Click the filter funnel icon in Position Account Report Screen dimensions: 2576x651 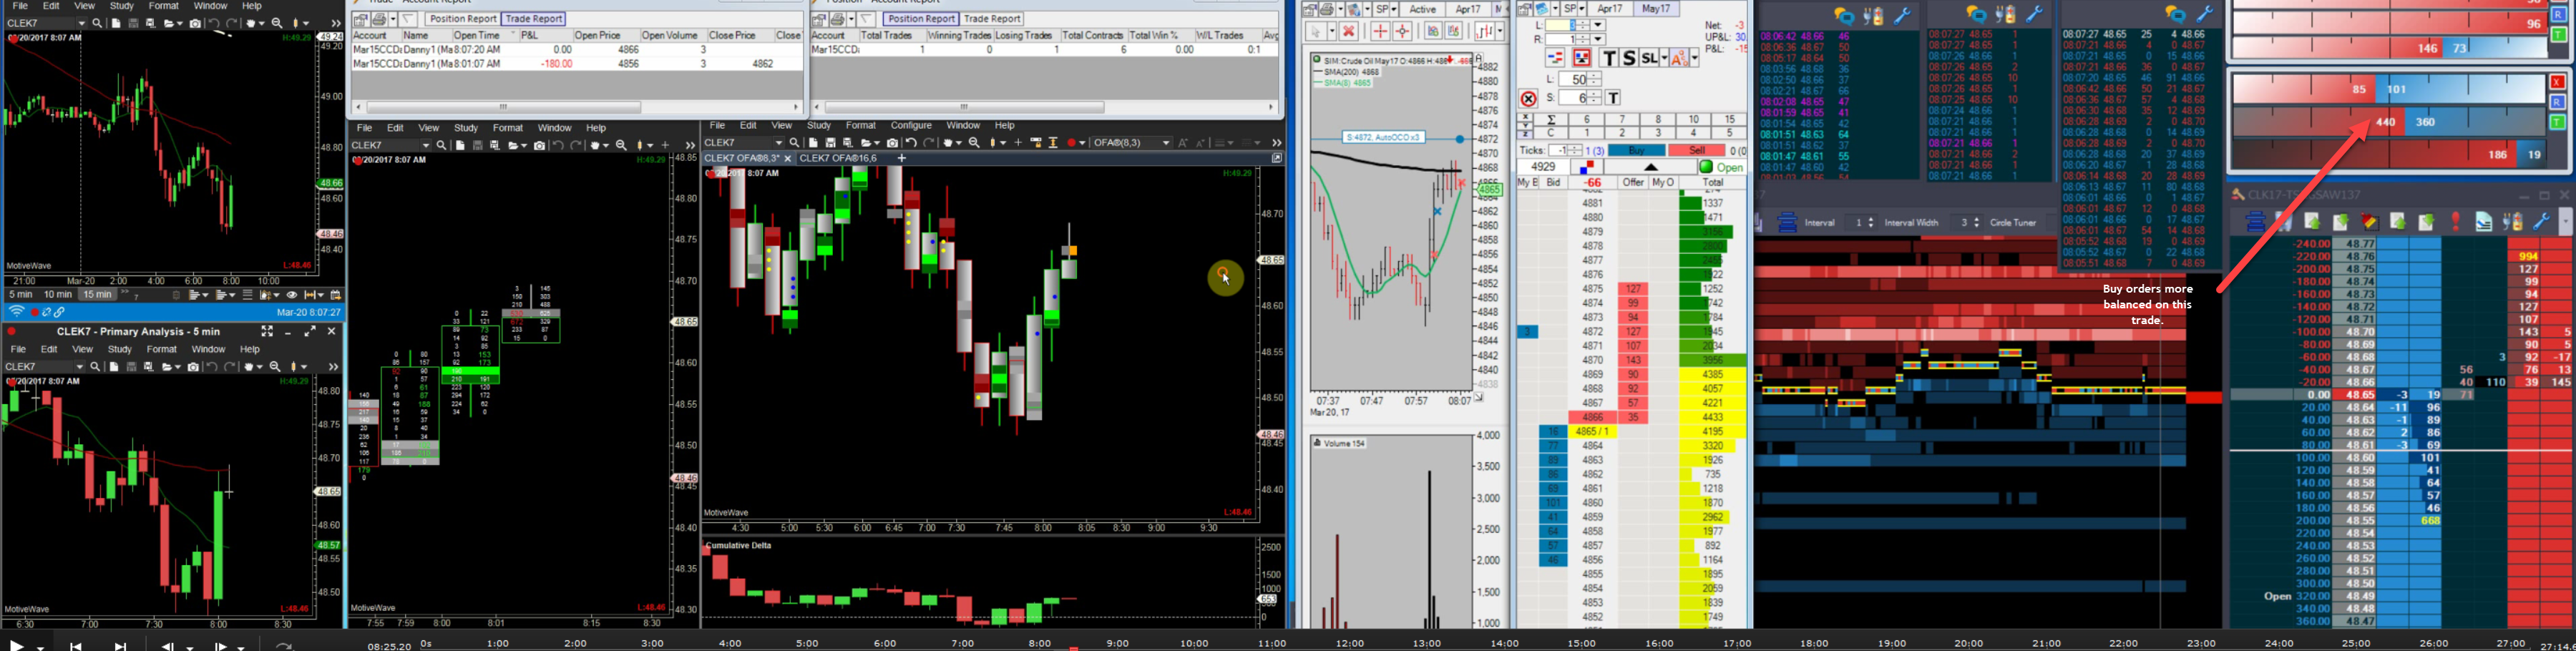click(866, 19)
